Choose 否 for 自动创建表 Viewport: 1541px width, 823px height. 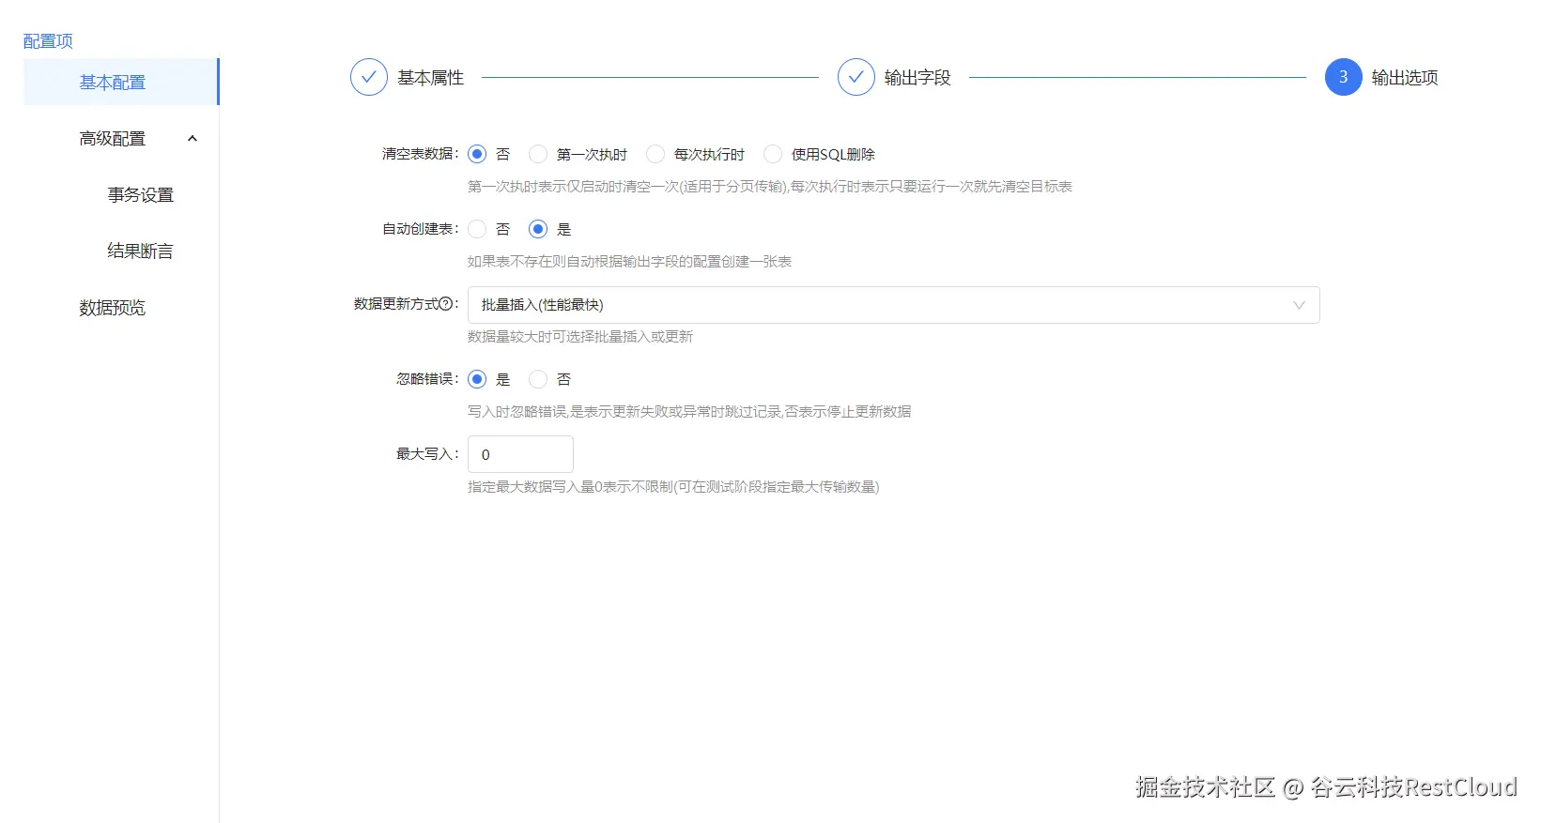pos(477,229)
